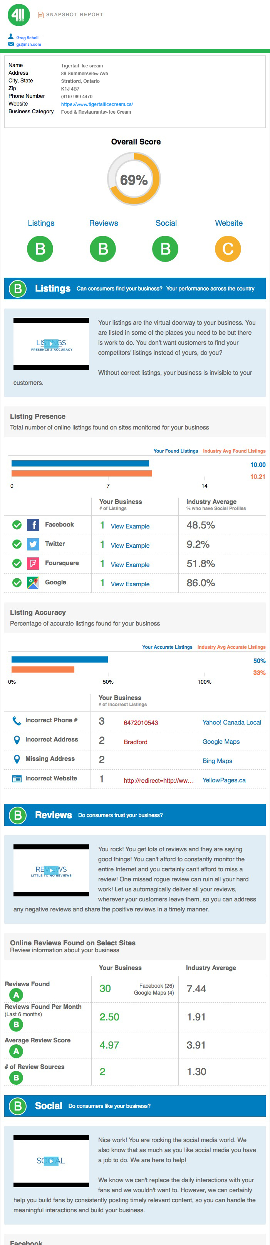This screenshot has height=1245, width=270.
Task: Click the Incorrect Phone # handset icon
Action: (17, 721)
